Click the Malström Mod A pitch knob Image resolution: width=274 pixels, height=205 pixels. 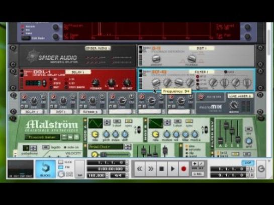point(106,134)
